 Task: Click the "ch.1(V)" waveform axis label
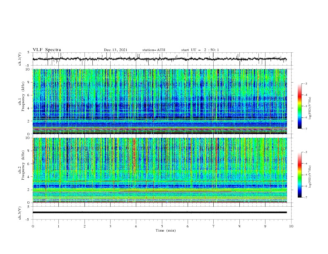20,59
